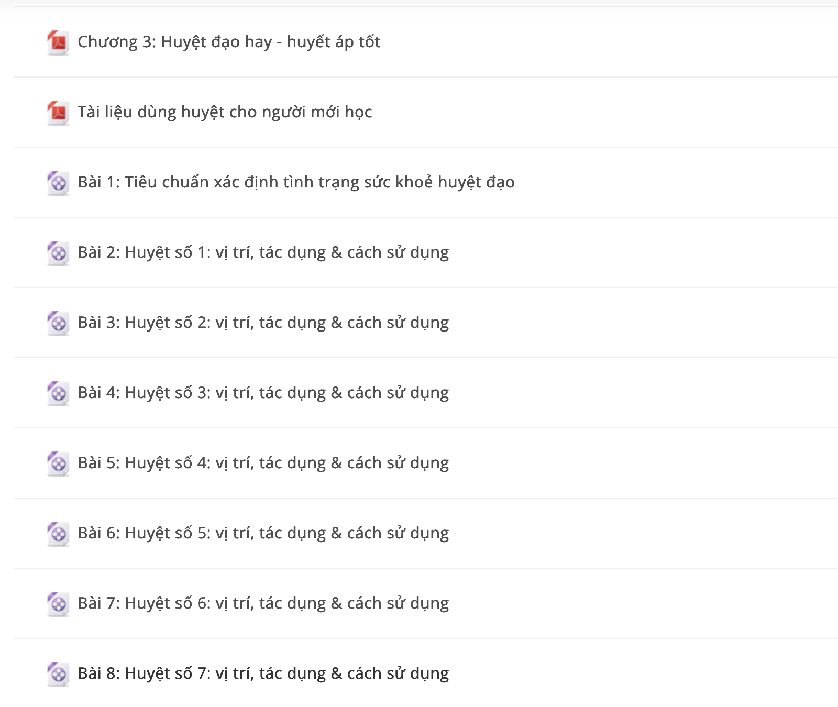Click the PDF icon beside Chương 3
Image resolution: width=838 pixels, height=707 pixels.
pos(58,43)
